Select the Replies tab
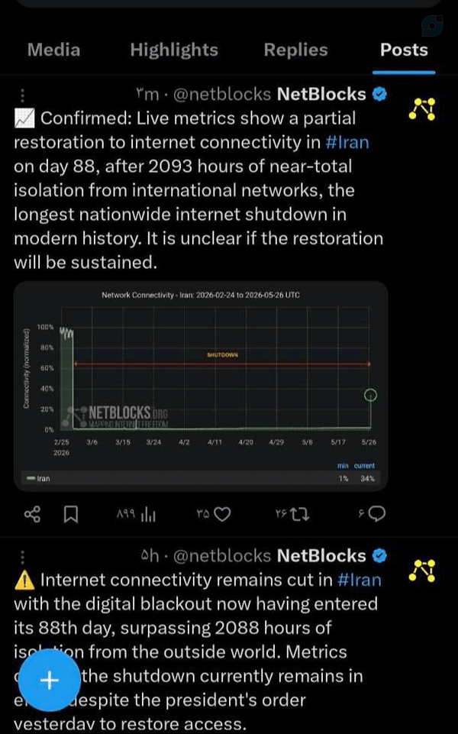The width and height of the screenshot is (458, 734). (x=295, y=50)
